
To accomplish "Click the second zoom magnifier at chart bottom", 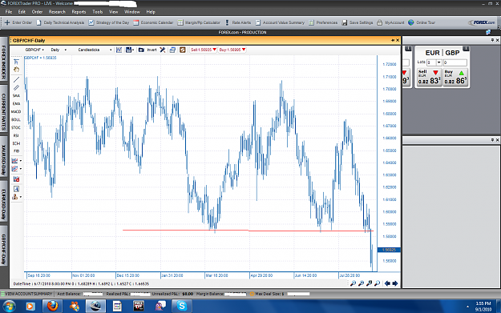I will click(x=361, y=283).
